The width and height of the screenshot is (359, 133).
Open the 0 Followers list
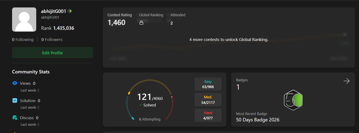coord(52,39)
